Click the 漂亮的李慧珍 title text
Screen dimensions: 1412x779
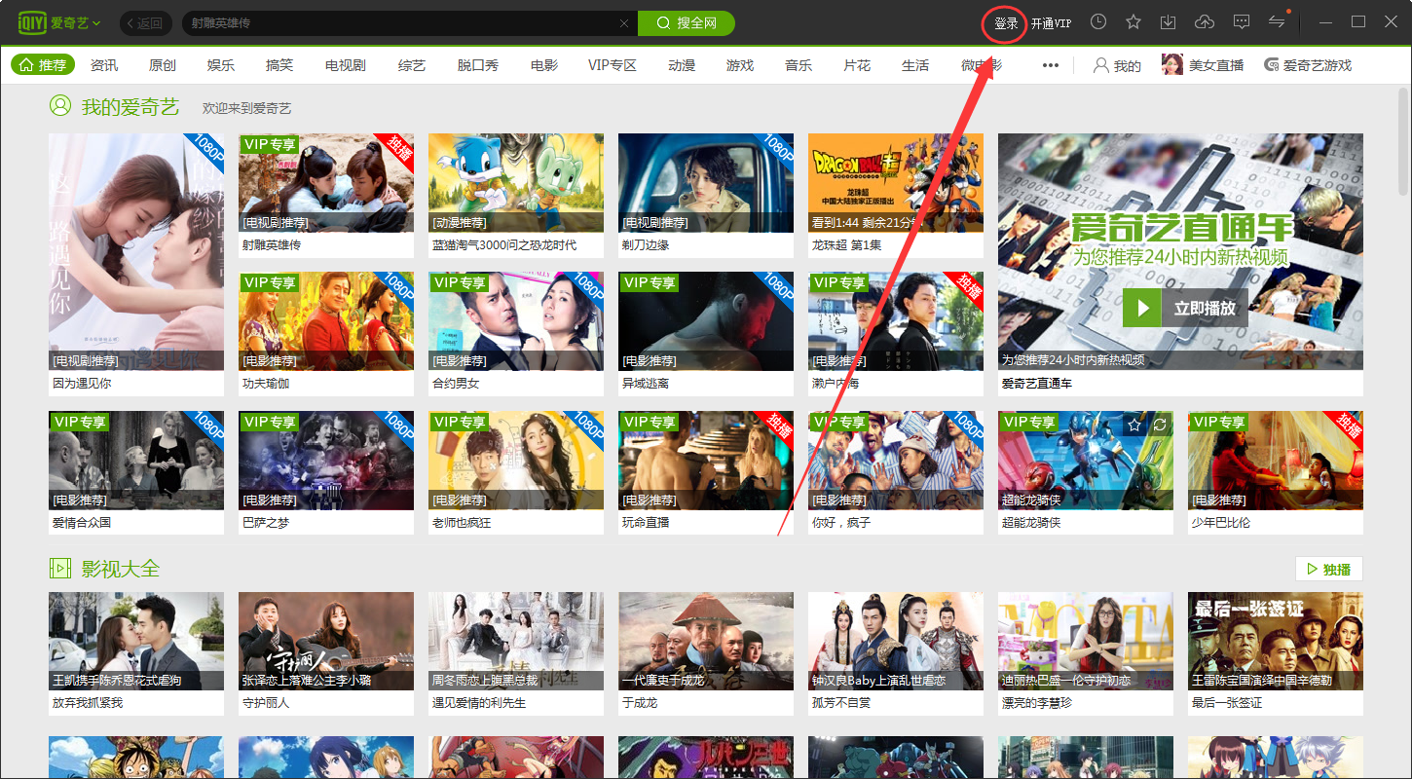1037,702
